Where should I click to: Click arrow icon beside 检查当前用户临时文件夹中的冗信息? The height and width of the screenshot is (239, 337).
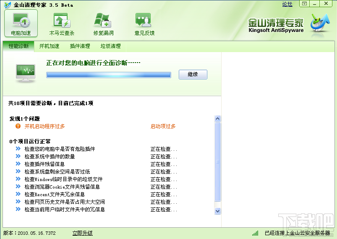point(18,209)
